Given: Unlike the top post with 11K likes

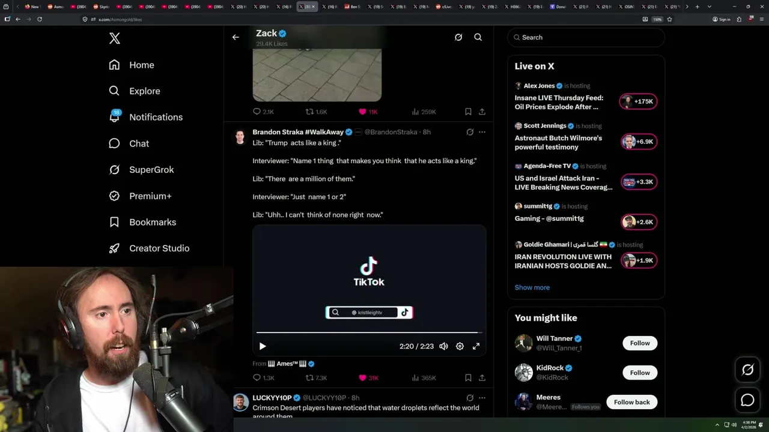Looking at the screenshot, I should point(368,112).
